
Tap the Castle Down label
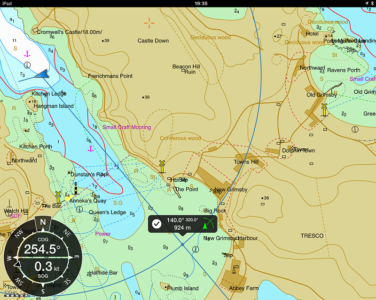[153, 41]
